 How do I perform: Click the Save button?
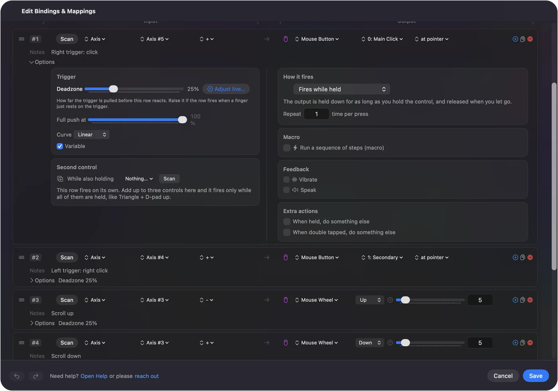(536, 376)
